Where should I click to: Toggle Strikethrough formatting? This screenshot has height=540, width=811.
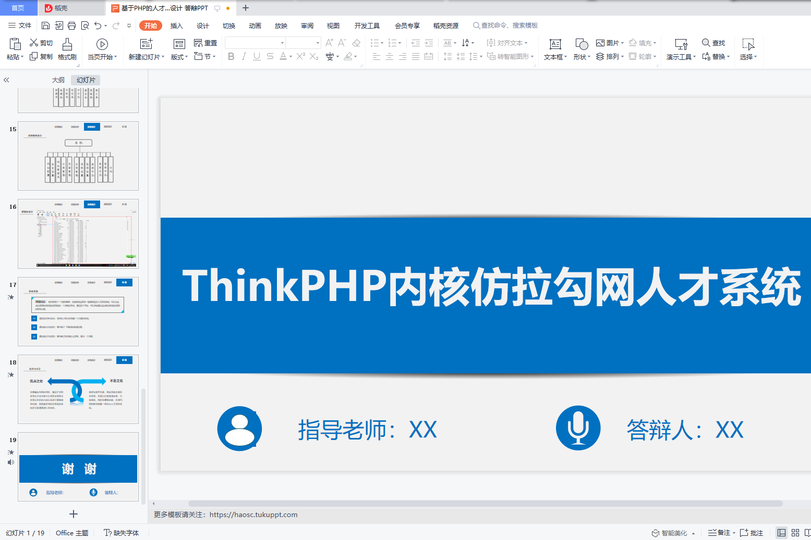270,56
